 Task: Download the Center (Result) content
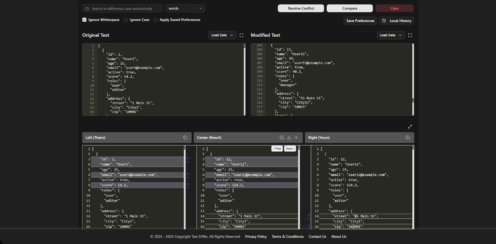pos(289,138)
